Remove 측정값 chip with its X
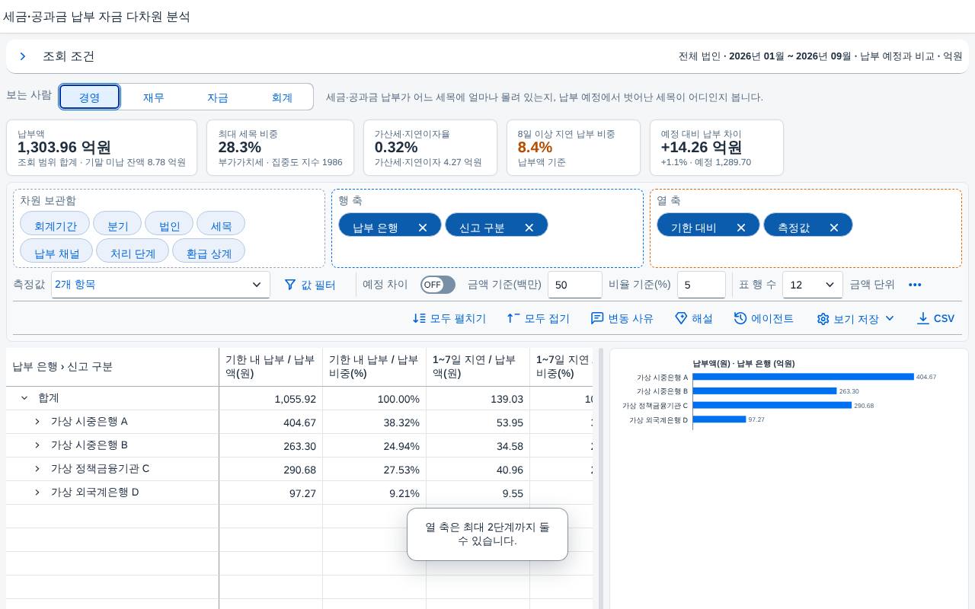This screenshot has height=609, width=975. point(834,227)
